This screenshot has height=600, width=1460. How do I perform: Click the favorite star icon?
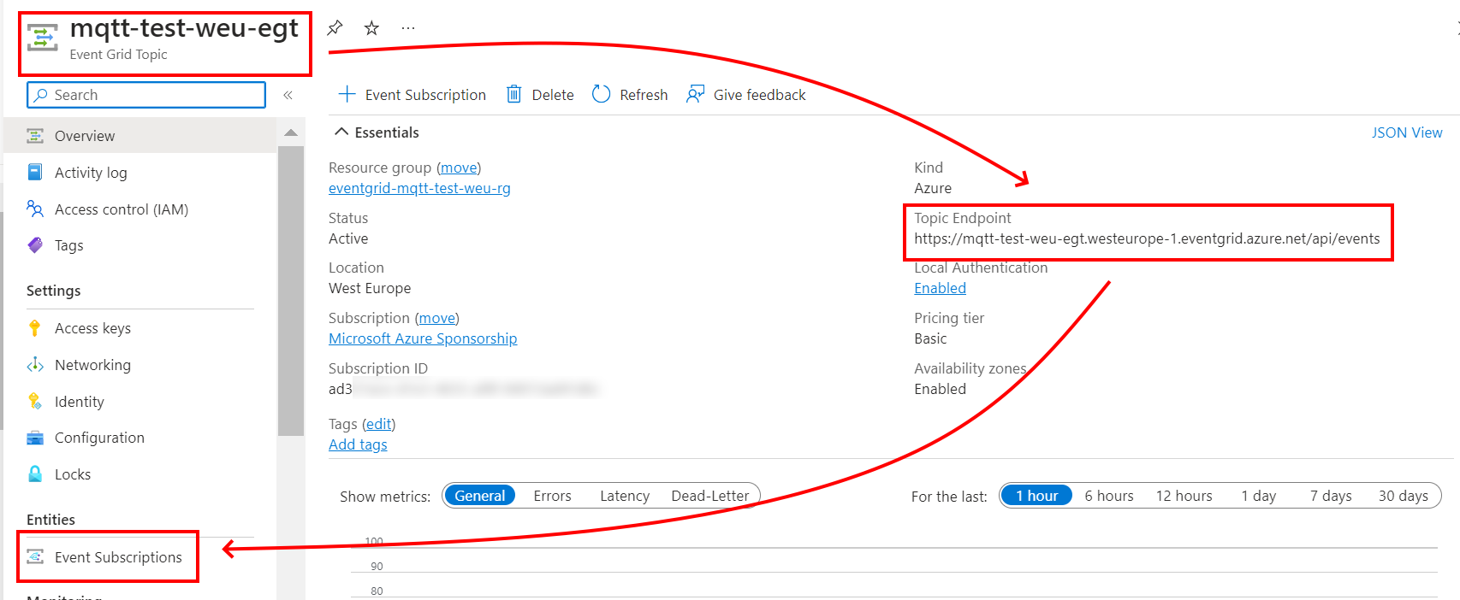click(371, 28)
